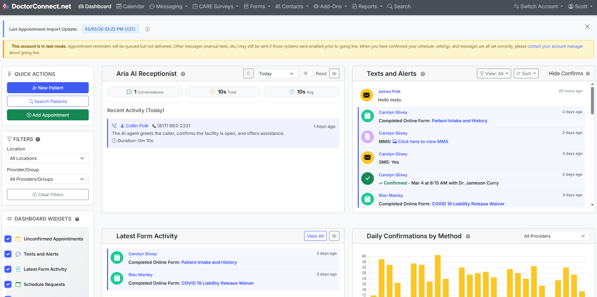
Task: Refresh the Aria AI Receptionist panel
Action: [x=248, y=74]
